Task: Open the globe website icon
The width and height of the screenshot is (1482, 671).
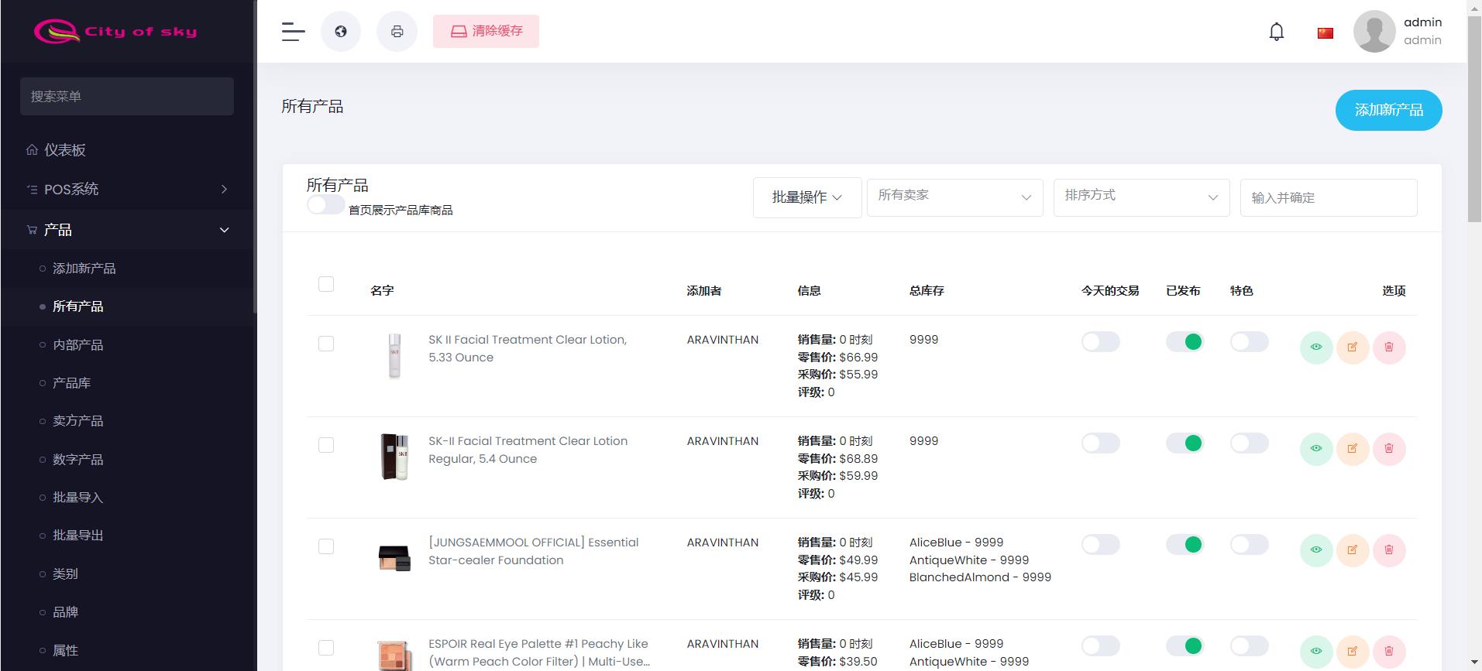Action: tap(341, 32)
